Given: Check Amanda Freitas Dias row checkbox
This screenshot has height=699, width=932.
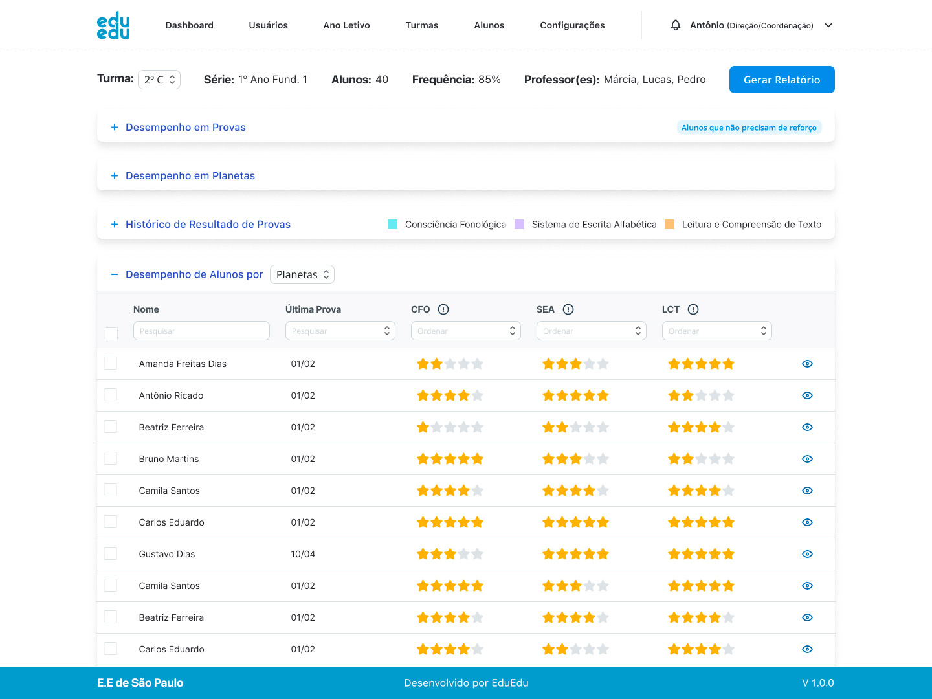Looking at the screenshot, I should point(111,363).
